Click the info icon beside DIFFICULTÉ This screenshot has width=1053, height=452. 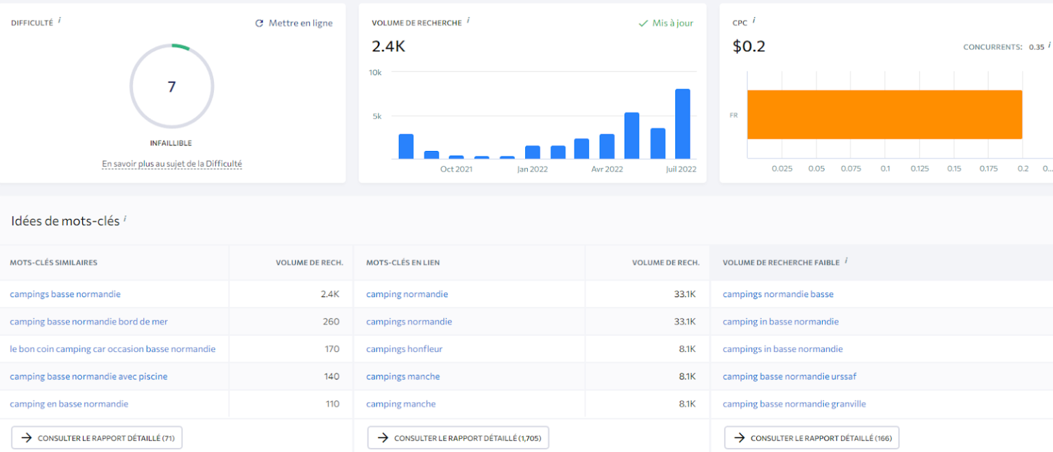click(60, 21)
